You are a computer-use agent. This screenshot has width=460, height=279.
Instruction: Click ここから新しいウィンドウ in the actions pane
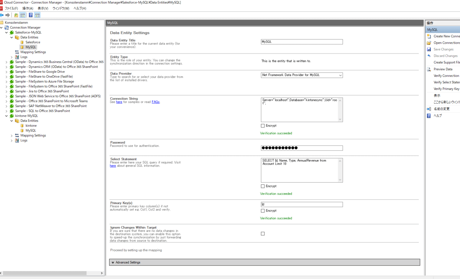tap(447, 102)
